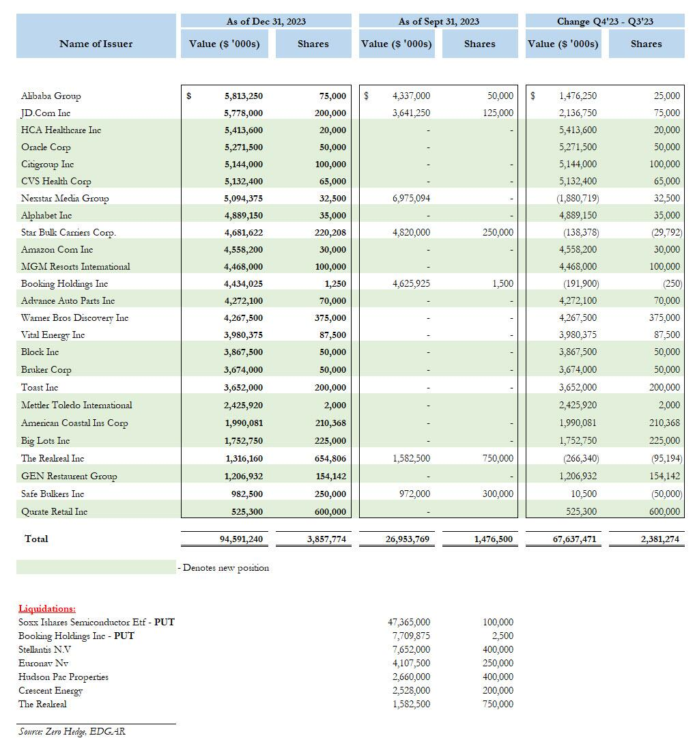The width and height of the screenshot is (695, 738).
Task: Select the 'As of Sept 31, 2023' header
Action: click(x=438, y=21)
